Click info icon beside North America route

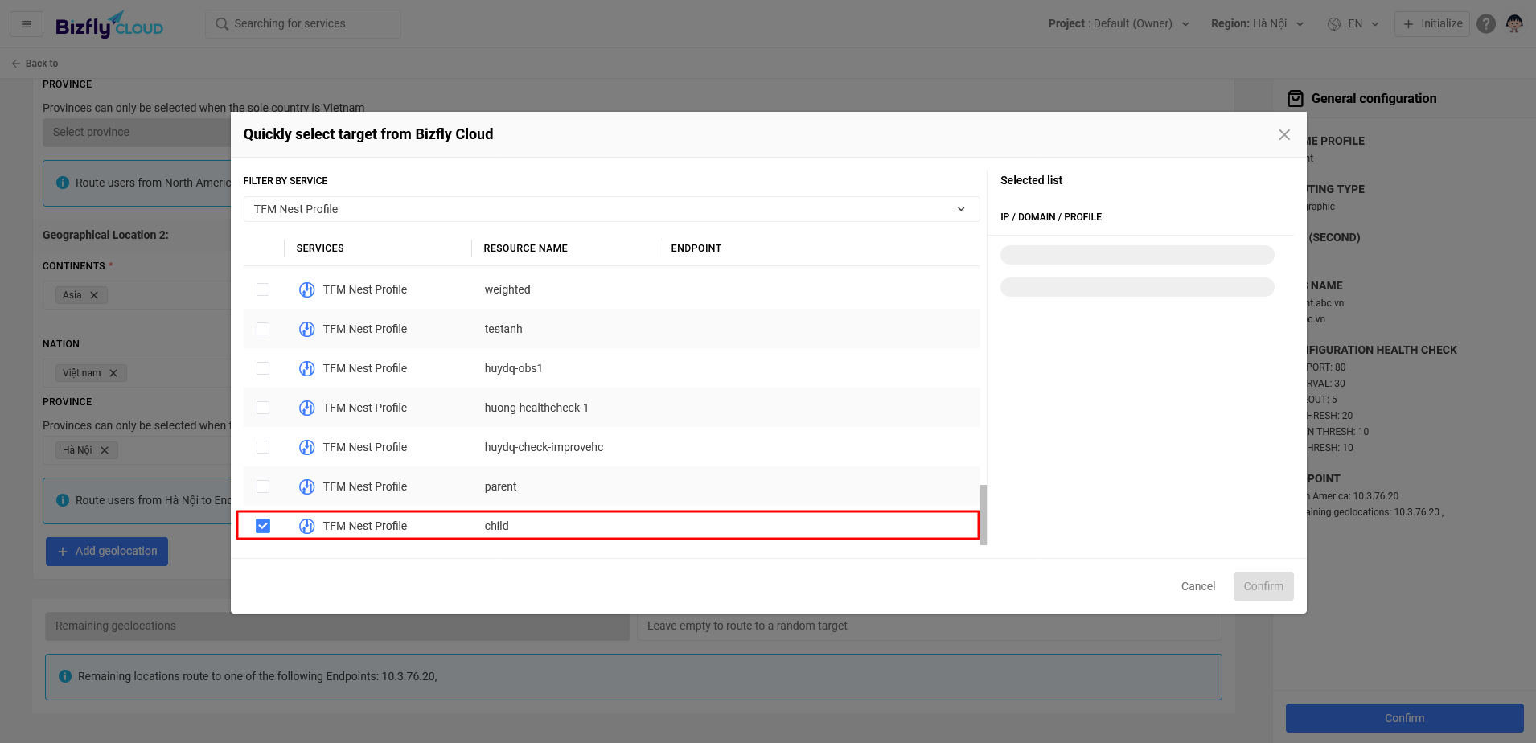point(63,183)
